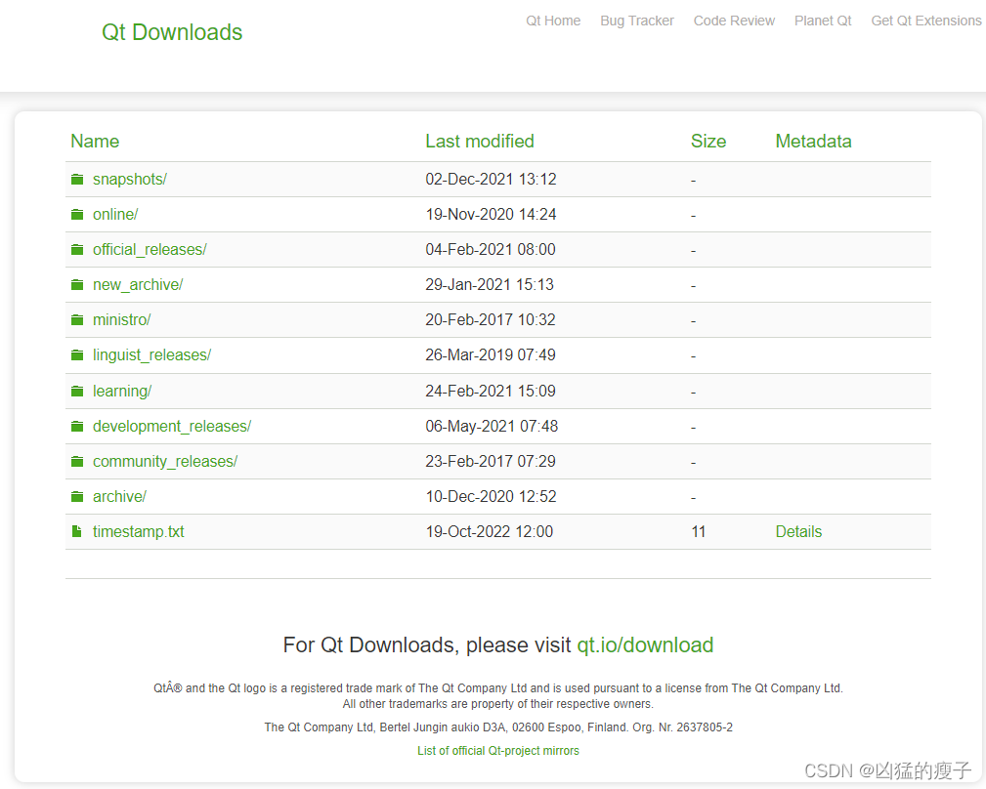Click the file icon beside timestamp.txt

tap(77, 532)
